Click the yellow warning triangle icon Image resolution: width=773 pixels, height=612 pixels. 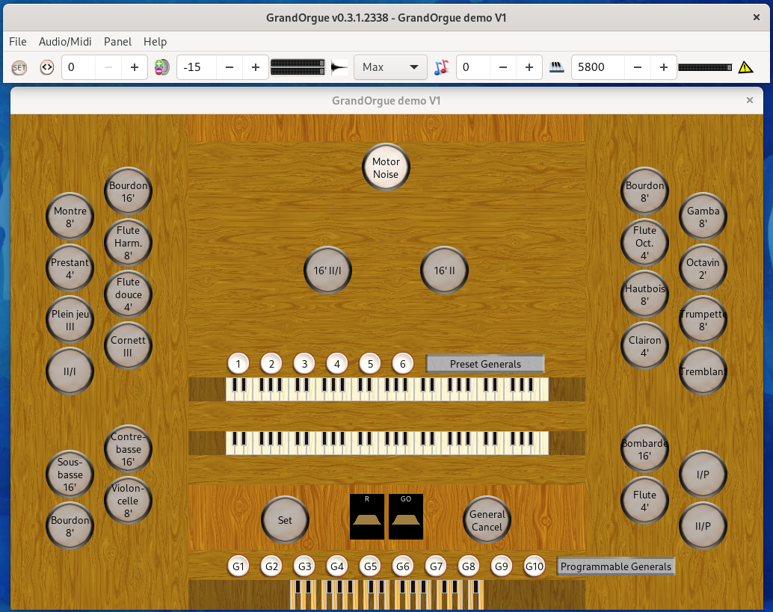[745, 67]
